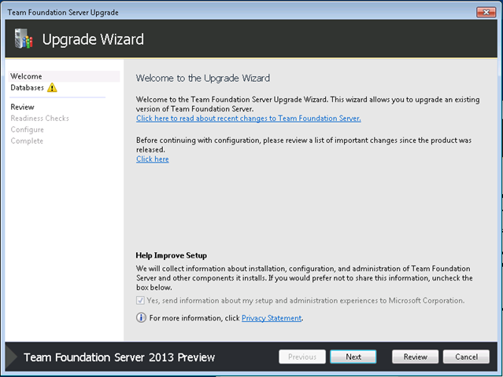
Task: Click the Team Foundation Server logo icon
Action: coord(24,38)
